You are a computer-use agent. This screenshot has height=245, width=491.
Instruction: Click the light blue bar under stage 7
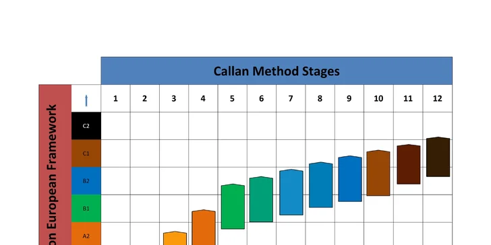(x=291, y=193)
